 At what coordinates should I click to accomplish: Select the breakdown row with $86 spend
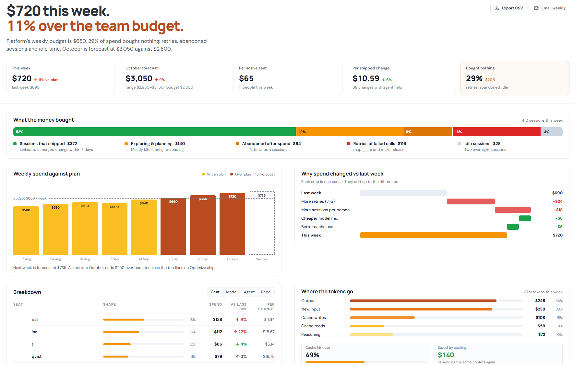[x=144, y=344]
